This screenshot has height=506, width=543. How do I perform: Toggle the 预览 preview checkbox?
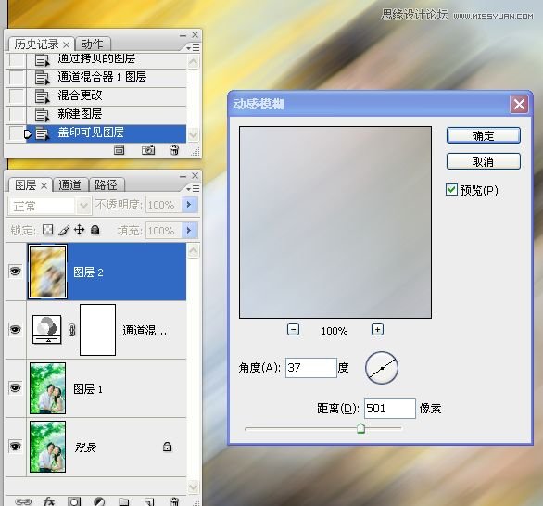click(451, 189)
